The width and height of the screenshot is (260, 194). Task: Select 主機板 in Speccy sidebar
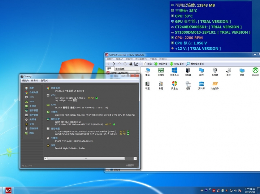click(x=30, y=106)
